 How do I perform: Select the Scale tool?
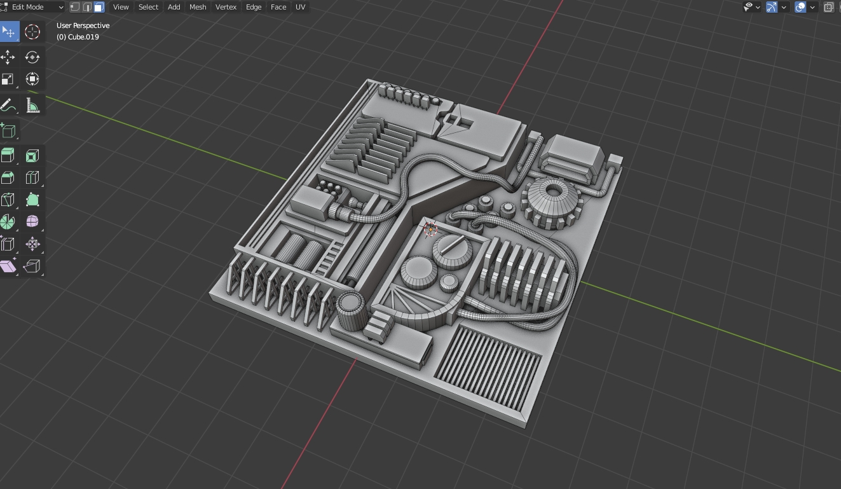(9, 79)
